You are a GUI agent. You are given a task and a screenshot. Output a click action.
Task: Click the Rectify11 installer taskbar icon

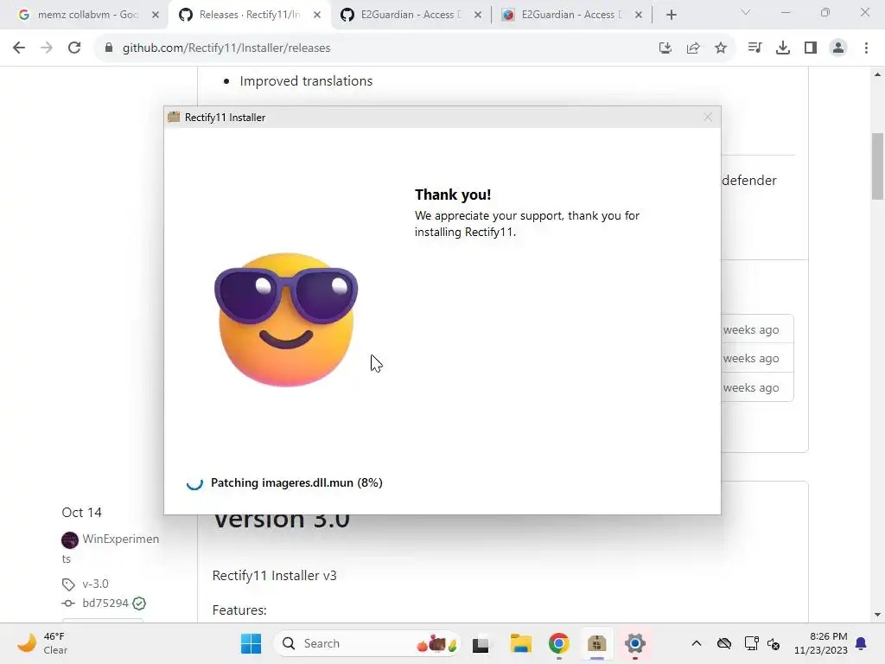point(596,643)
